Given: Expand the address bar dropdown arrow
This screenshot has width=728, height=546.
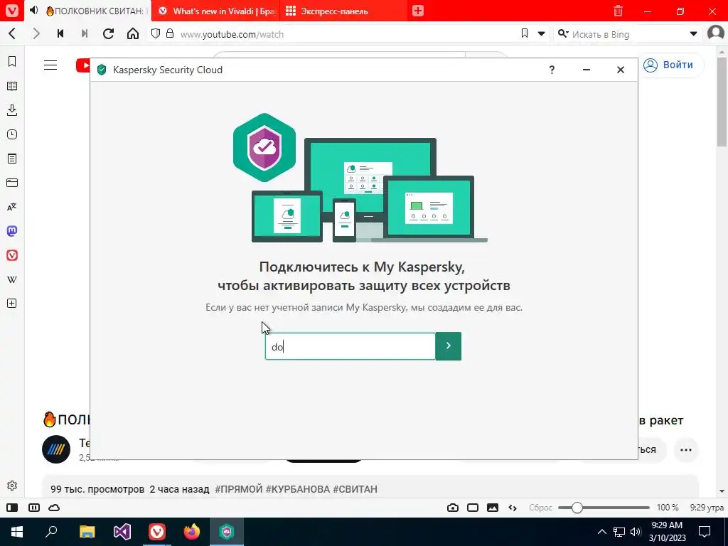Looking at the screenshot, I should coord(541,34).
